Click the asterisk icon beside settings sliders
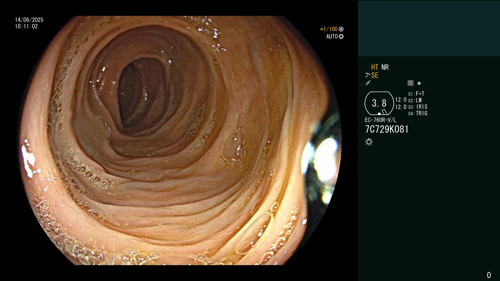This screenshot has width=500, height=281. point(419,83)
